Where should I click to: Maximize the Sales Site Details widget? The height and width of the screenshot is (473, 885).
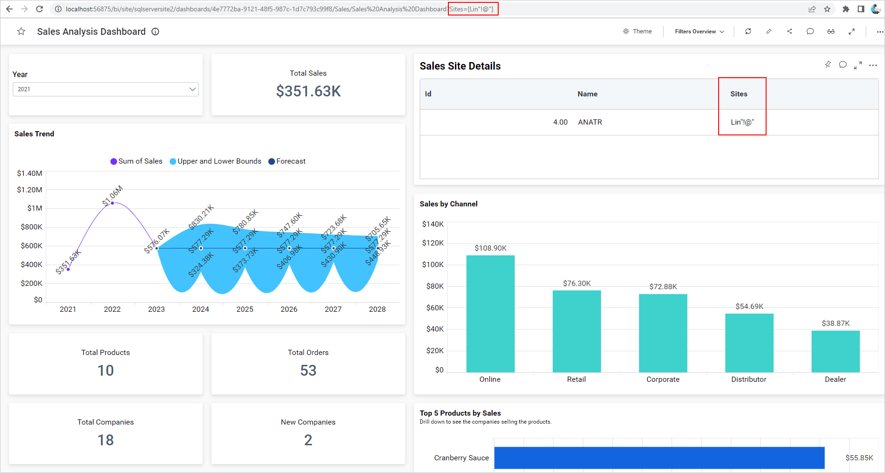point(858,65)
